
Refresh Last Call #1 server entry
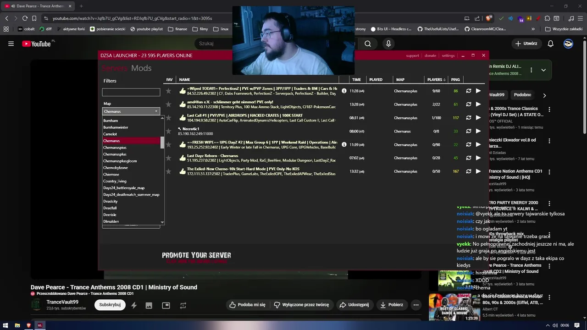(x=469, y=118)
